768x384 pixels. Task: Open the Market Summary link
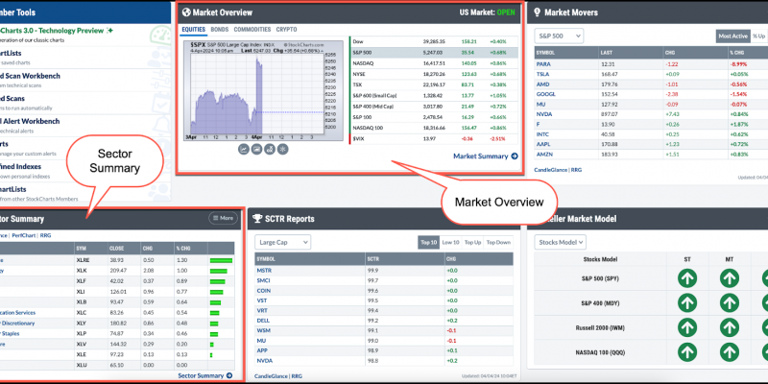click(481, 156)
